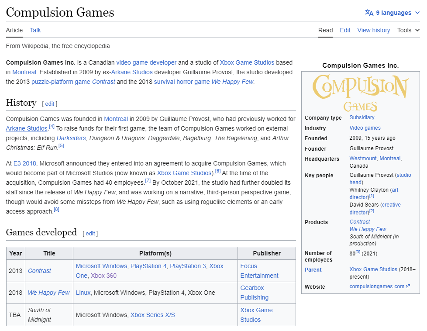
Task: Open Xbox Game Studios link in intro paragraph
Action: pyautogui.click(x=247, y=62)
